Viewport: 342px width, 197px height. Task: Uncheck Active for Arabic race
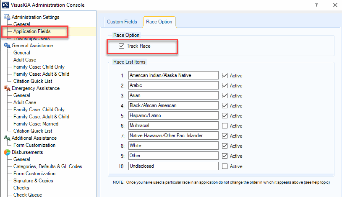point(225,85)
